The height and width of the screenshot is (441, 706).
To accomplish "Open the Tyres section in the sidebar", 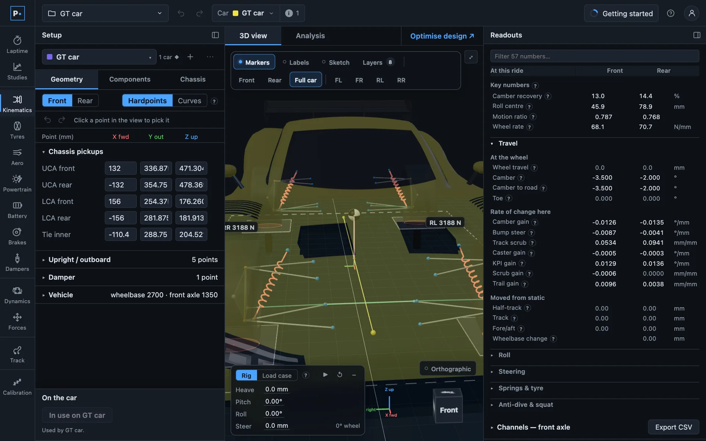I will click(x=17, y=130).
